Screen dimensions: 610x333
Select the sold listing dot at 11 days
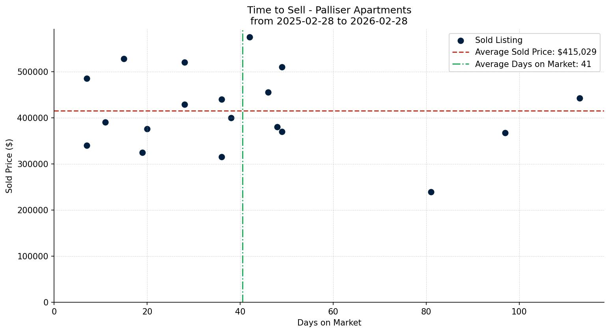tap(105, 122)
